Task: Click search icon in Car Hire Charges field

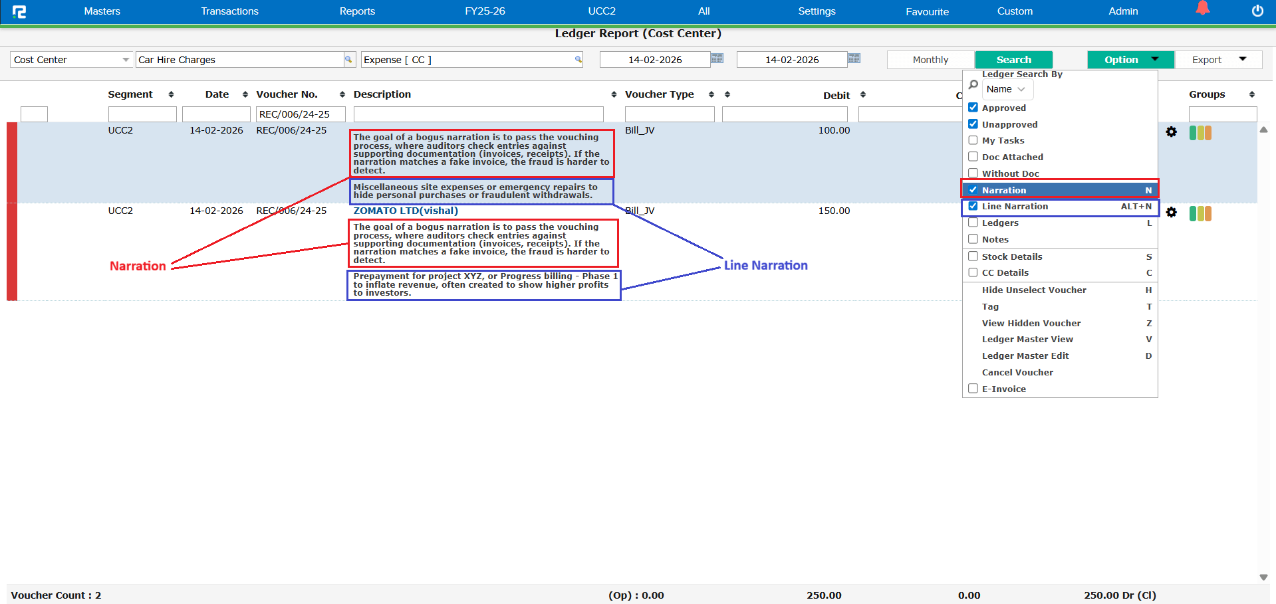Action: point(348,60)
